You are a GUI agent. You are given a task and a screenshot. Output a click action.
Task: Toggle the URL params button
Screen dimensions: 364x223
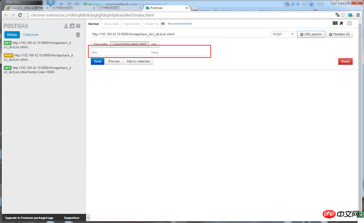311,35
